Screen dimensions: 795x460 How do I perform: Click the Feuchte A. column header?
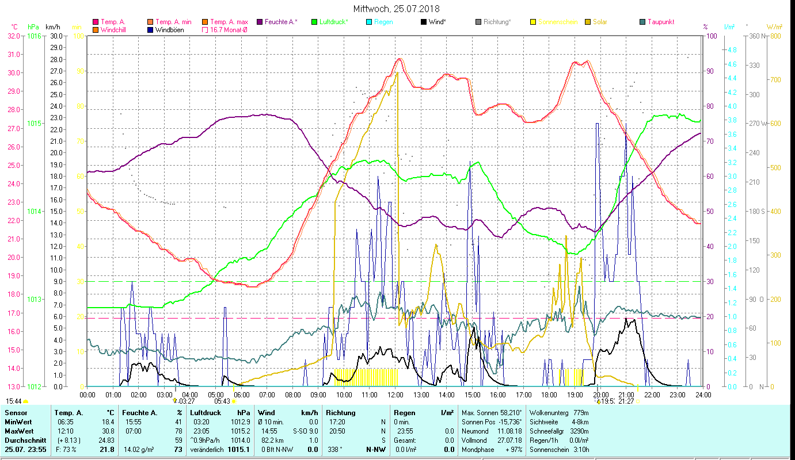[140, 413]
